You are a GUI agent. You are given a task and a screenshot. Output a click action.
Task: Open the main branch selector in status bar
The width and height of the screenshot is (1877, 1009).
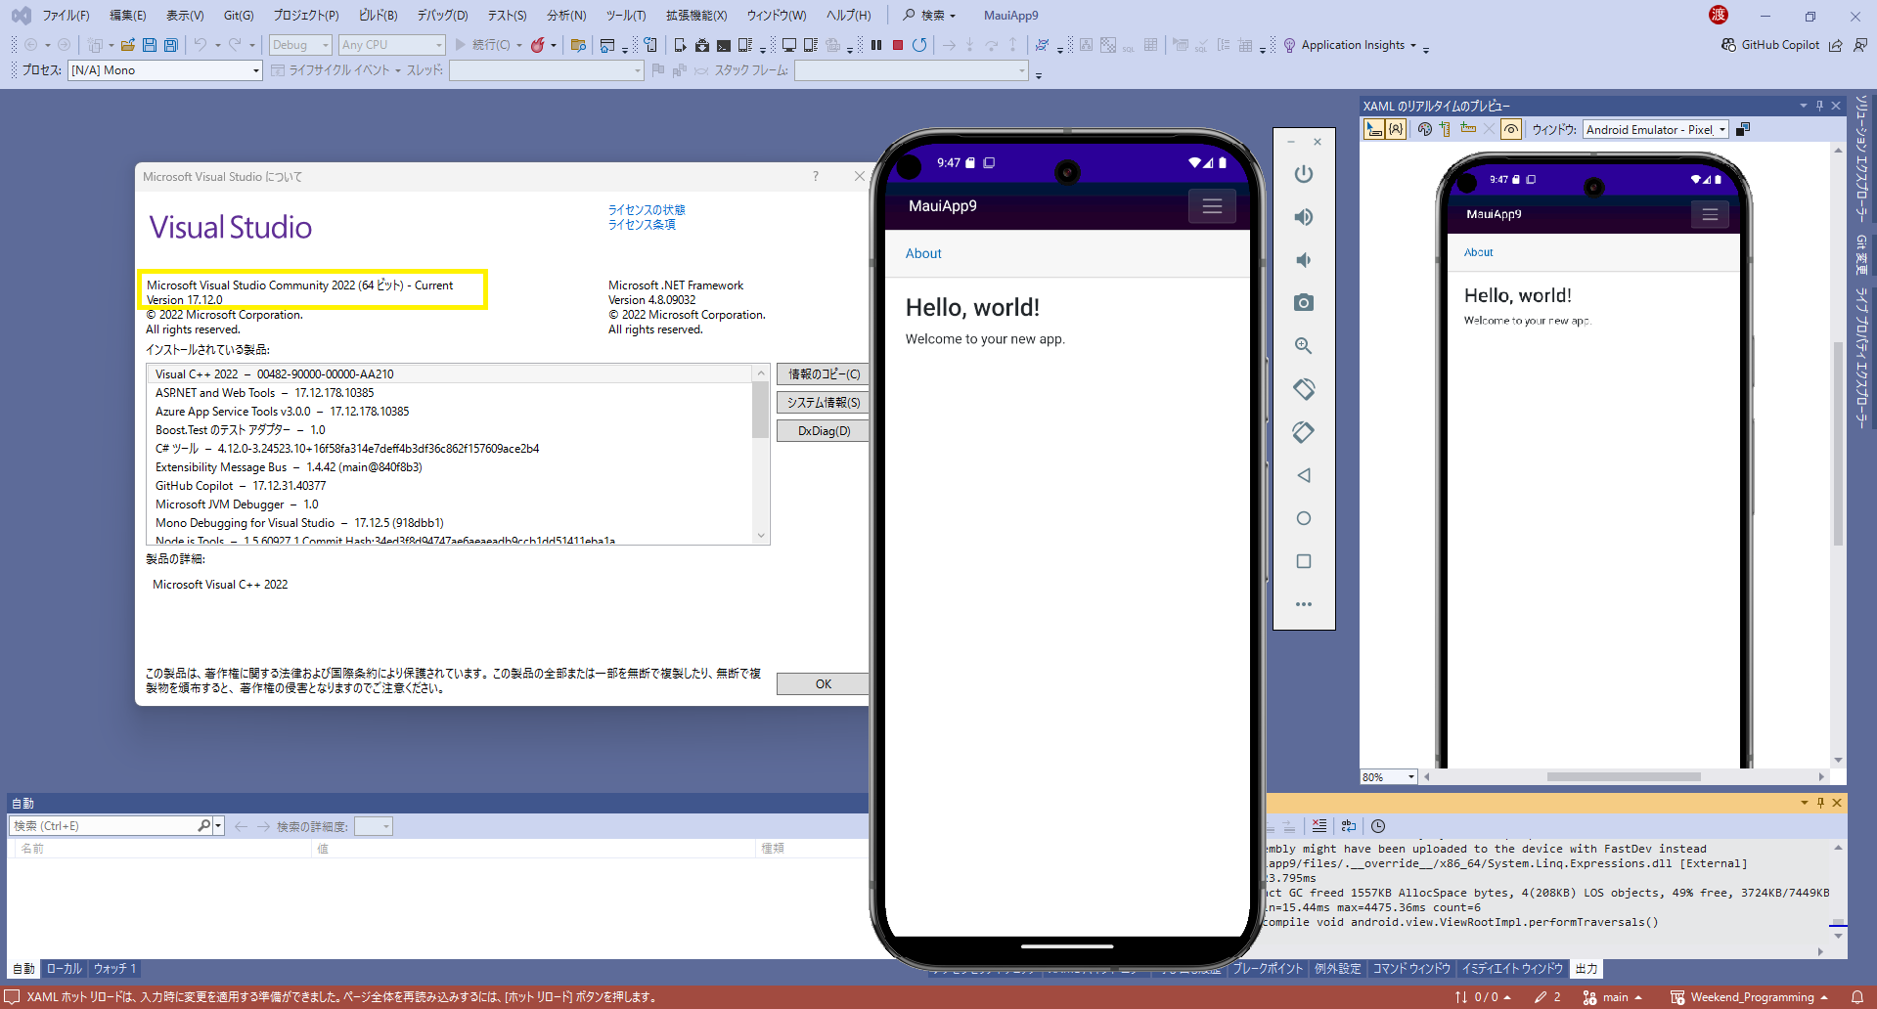click(x=1613, y=997)
